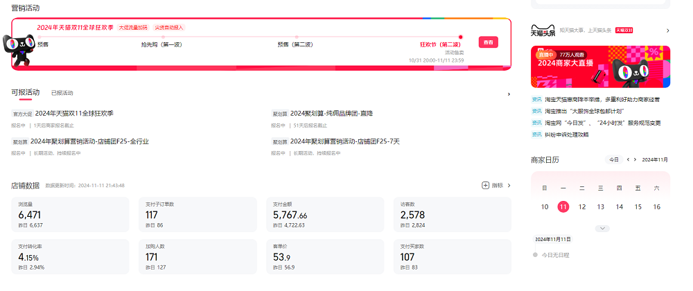Click the 今日无日程 schedule entry
The width and height of the screenshot is (693, 291).
tap(556, 255)
